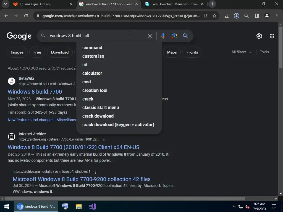Screen dimensions: 283x212
Task: Filter results by Images
Action: tap(17, 52)
